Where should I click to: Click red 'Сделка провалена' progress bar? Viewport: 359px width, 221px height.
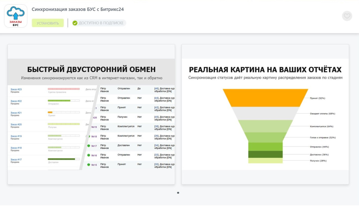click(64, 89)
